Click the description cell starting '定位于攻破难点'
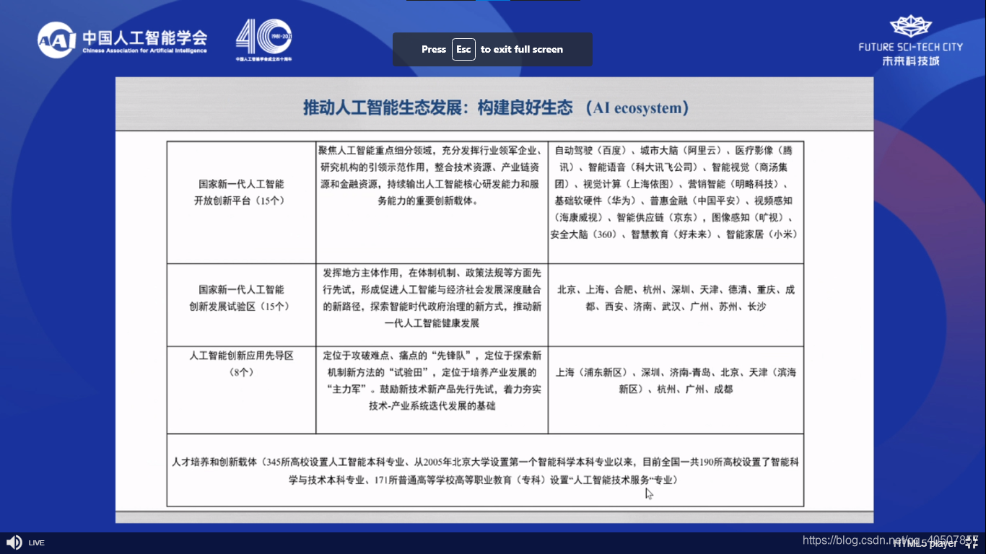 (432, 390)
